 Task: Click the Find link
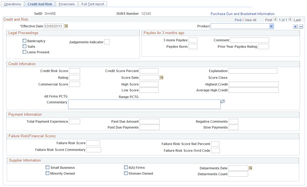[238, 20]
